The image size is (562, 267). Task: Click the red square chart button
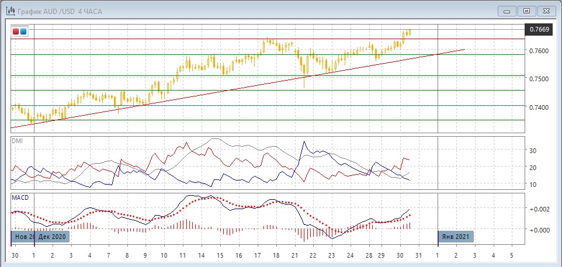coord(16,32)
